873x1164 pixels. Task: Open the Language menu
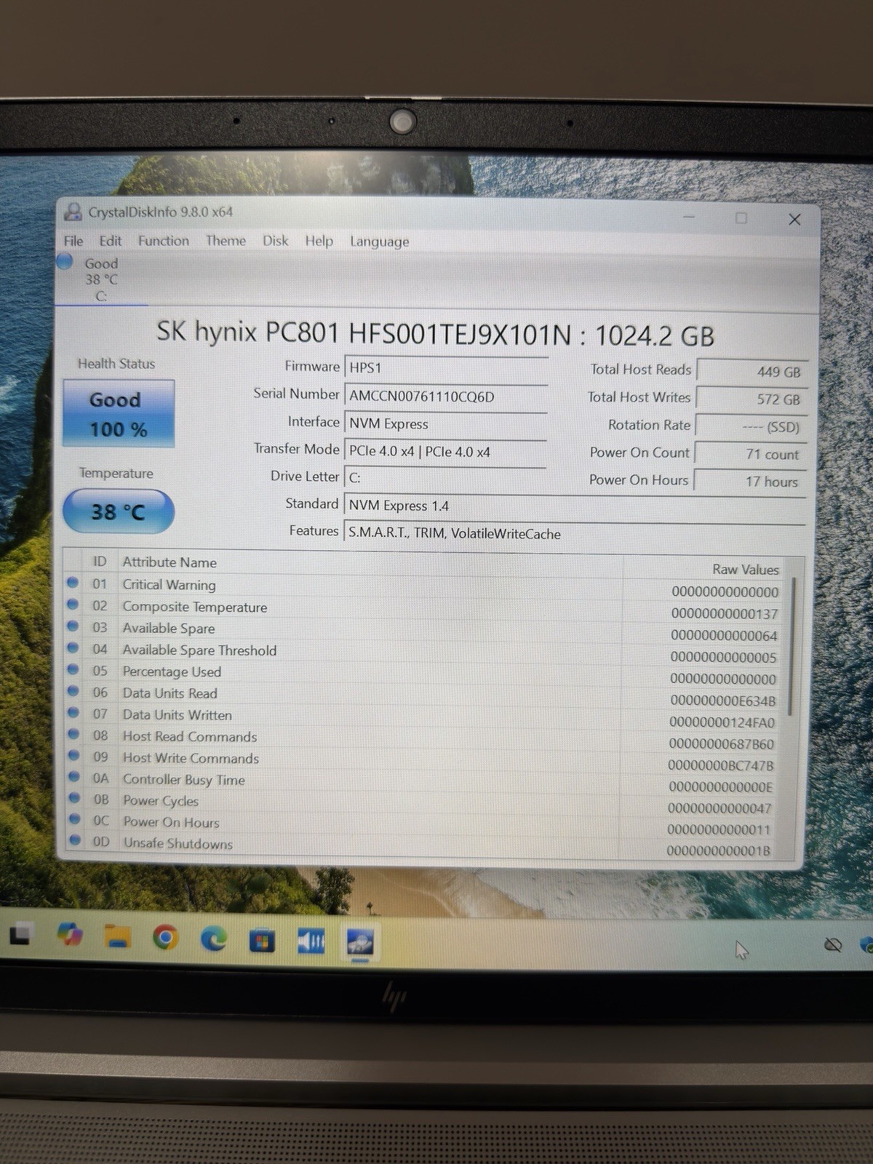(x=379, y=242)
